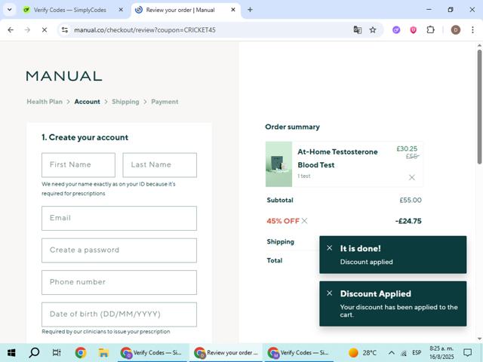Open Windows taskbar search
This screenshot has width=483, height=362.
point(34,352)
